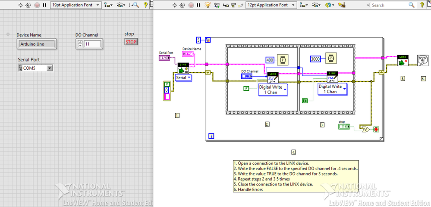Click the LINX Close VI icon

[403, 61]
